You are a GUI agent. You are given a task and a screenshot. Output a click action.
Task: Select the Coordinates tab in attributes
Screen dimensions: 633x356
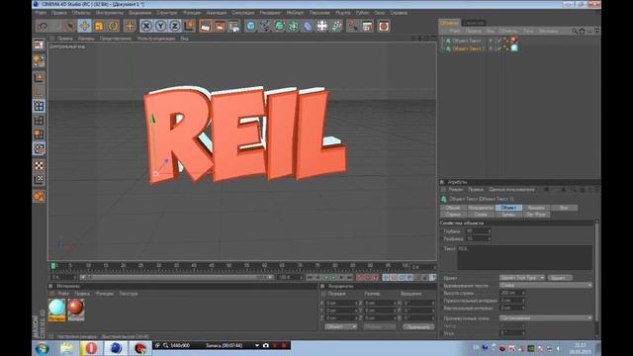[x=481, y=208]
